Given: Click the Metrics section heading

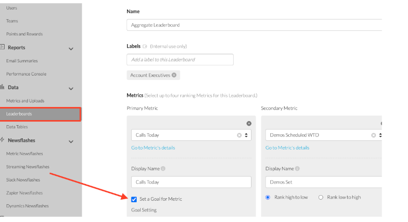Looking at the screenshot, I should click(135, 95).
